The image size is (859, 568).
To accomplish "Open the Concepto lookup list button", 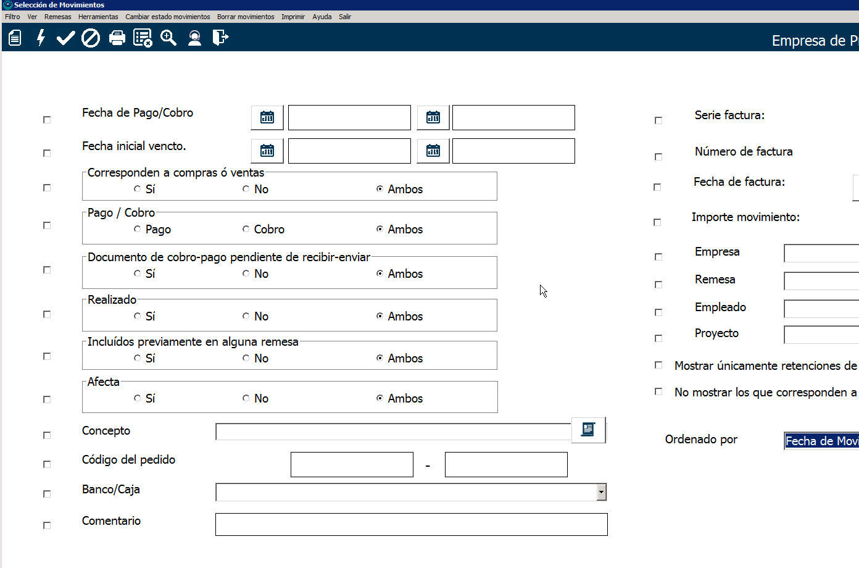I will 588,430.
